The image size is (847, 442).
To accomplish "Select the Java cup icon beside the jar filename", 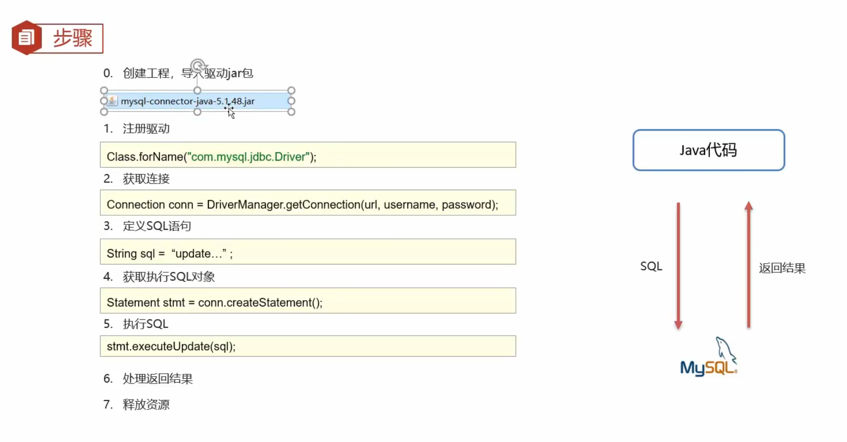I will (112, 101).
